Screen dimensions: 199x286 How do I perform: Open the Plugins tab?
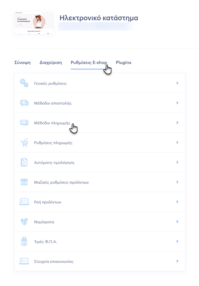point(124,63)
